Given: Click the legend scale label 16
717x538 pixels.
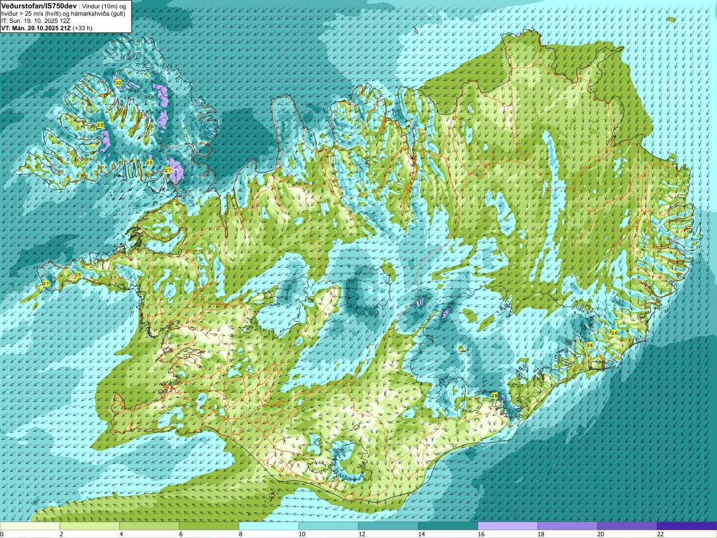Looking at the screenshot, I should click(481, 534).
